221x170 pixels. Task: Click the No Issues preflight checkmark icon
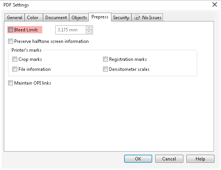[137, 18]
